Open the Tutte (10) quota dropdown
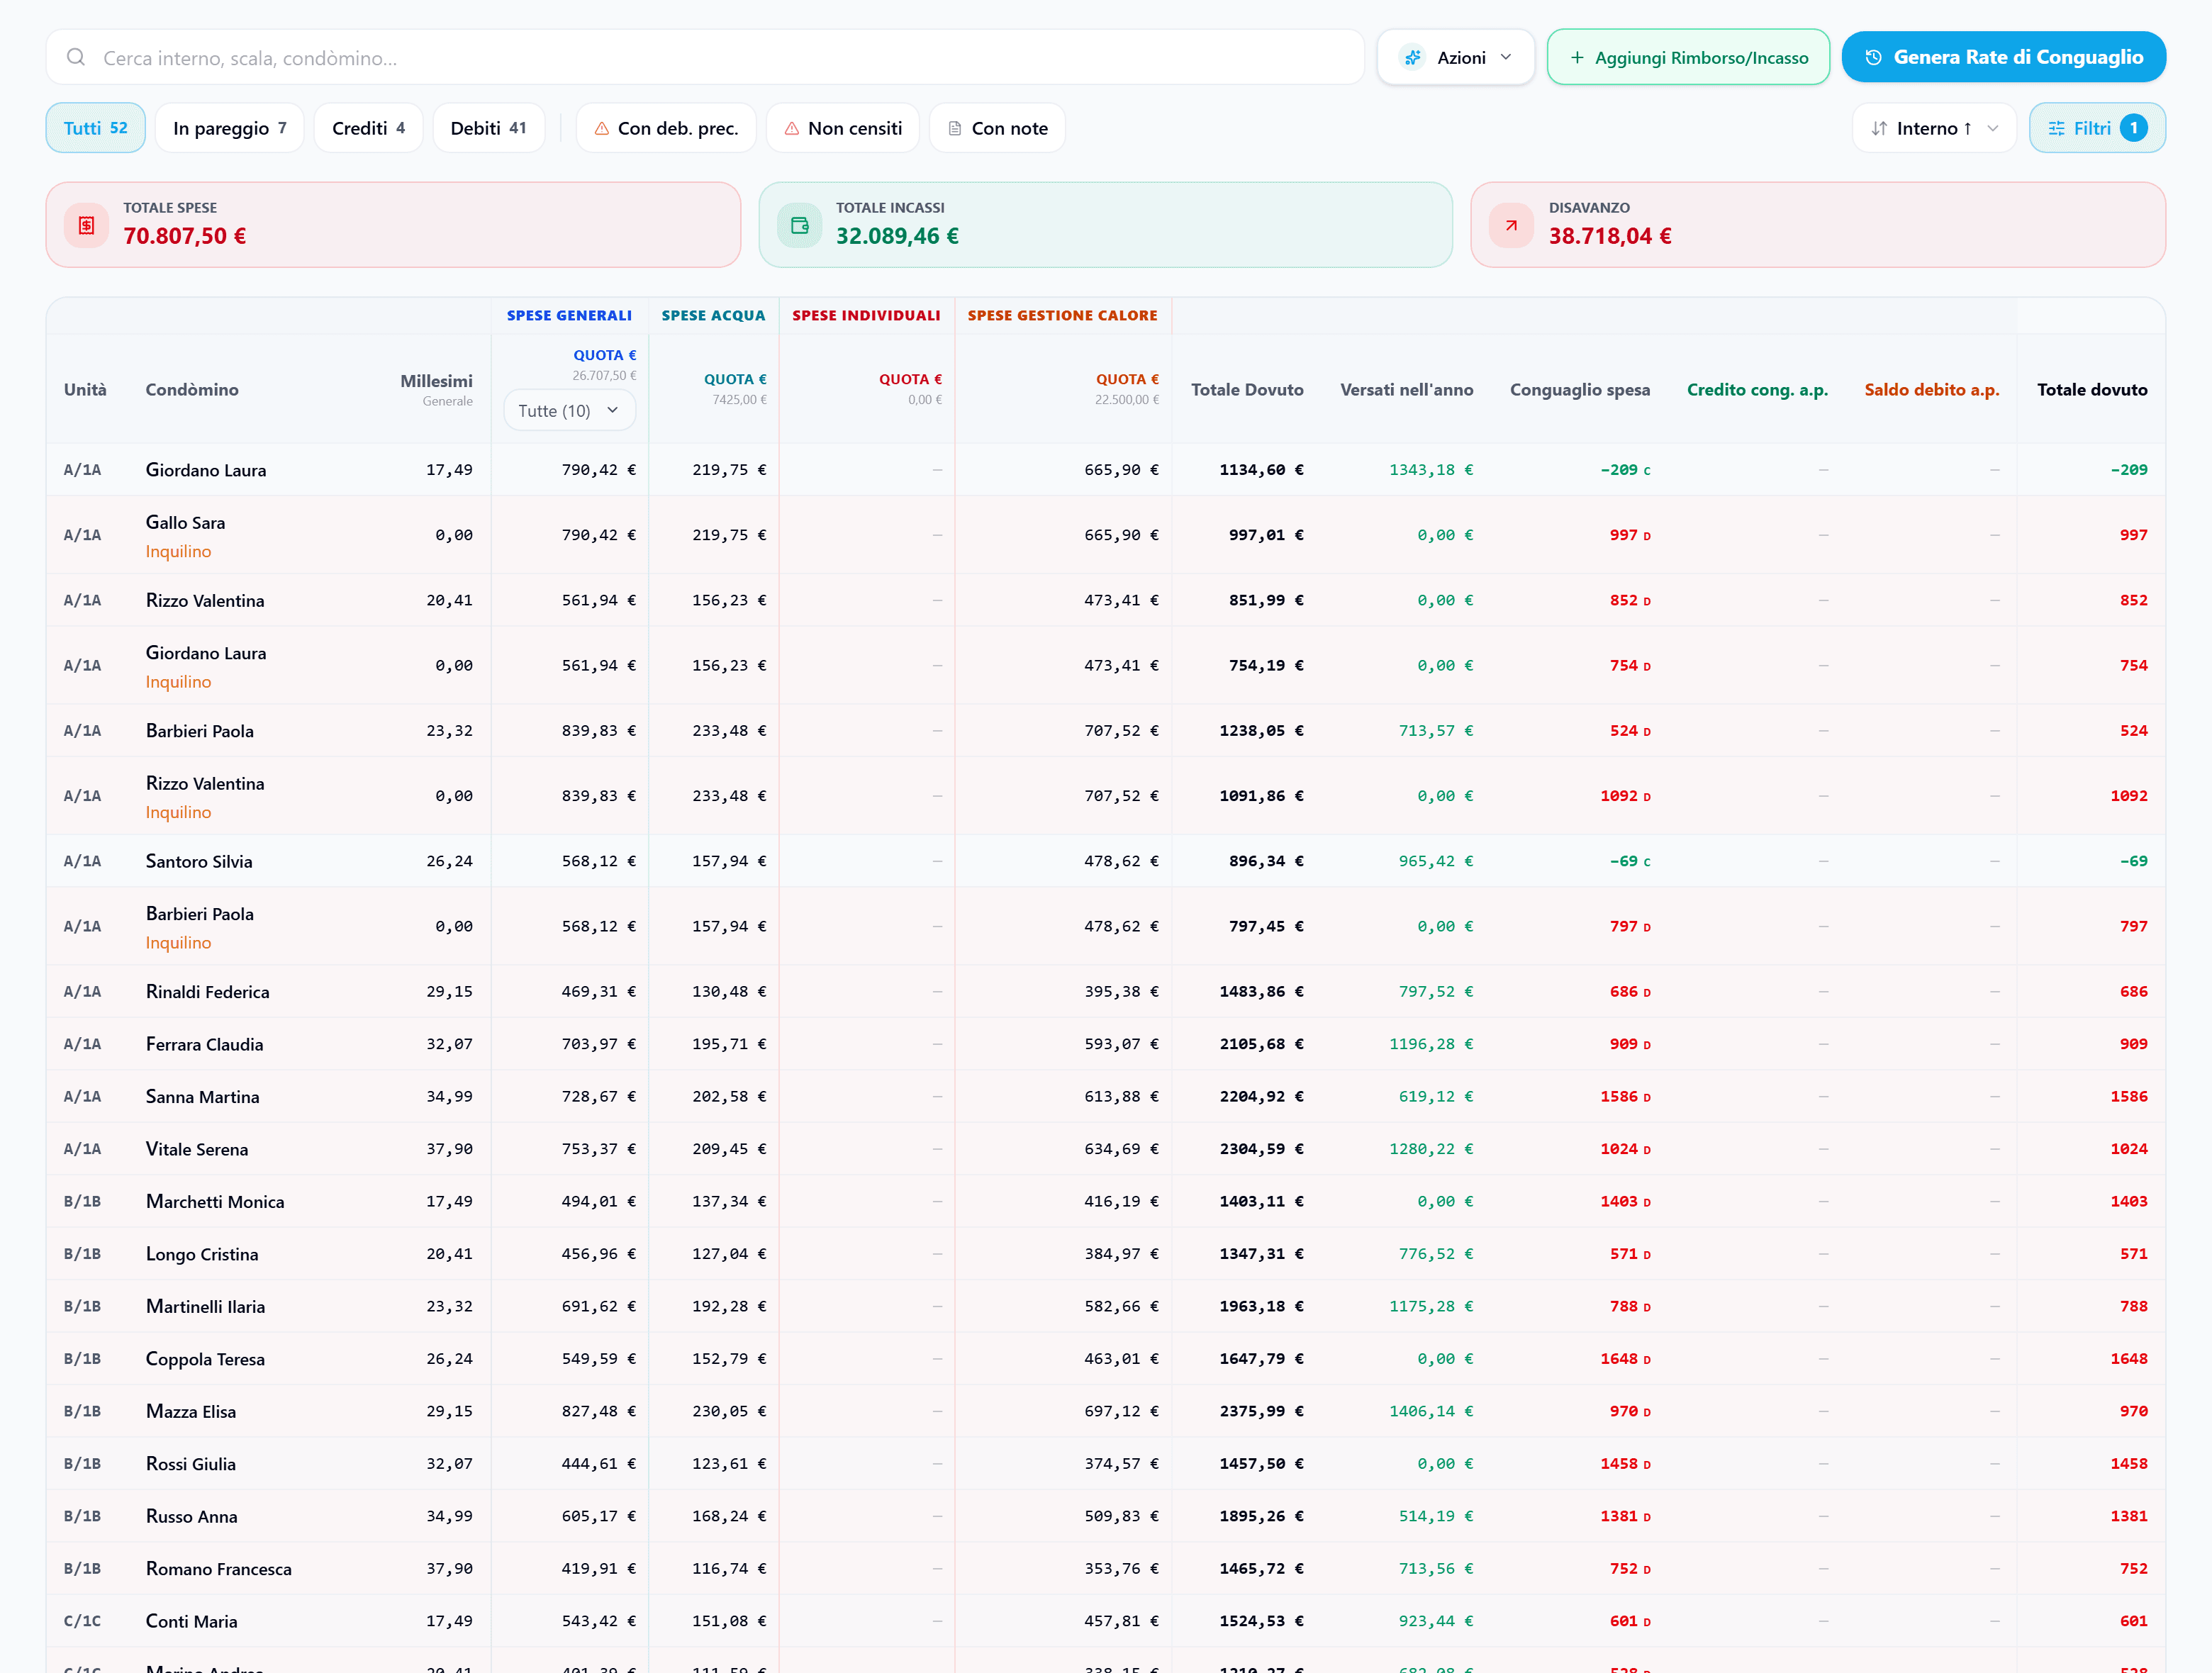The height and width of the screenshot is (1673, 2212). (570, 410)
